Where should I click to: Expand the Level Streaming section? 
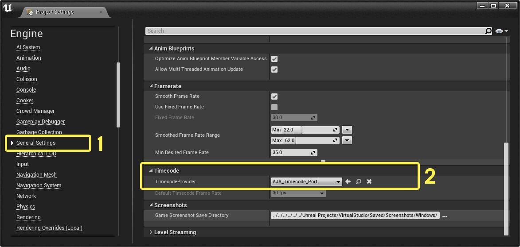click(151, 232)
